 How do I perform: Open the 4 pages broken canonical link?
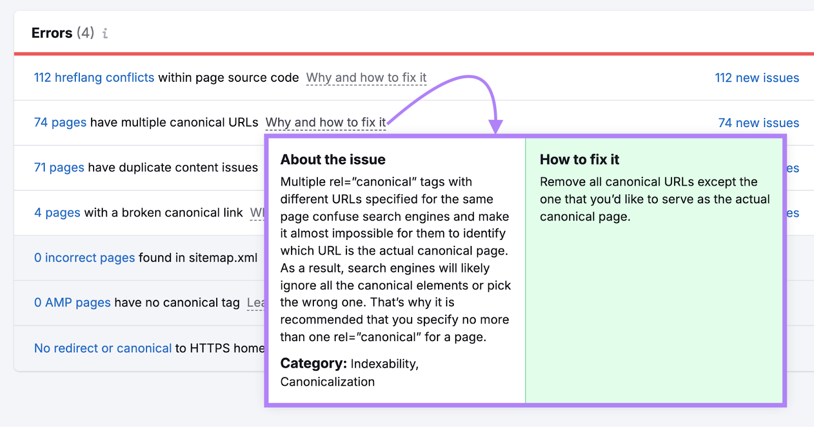pos(57,212)
